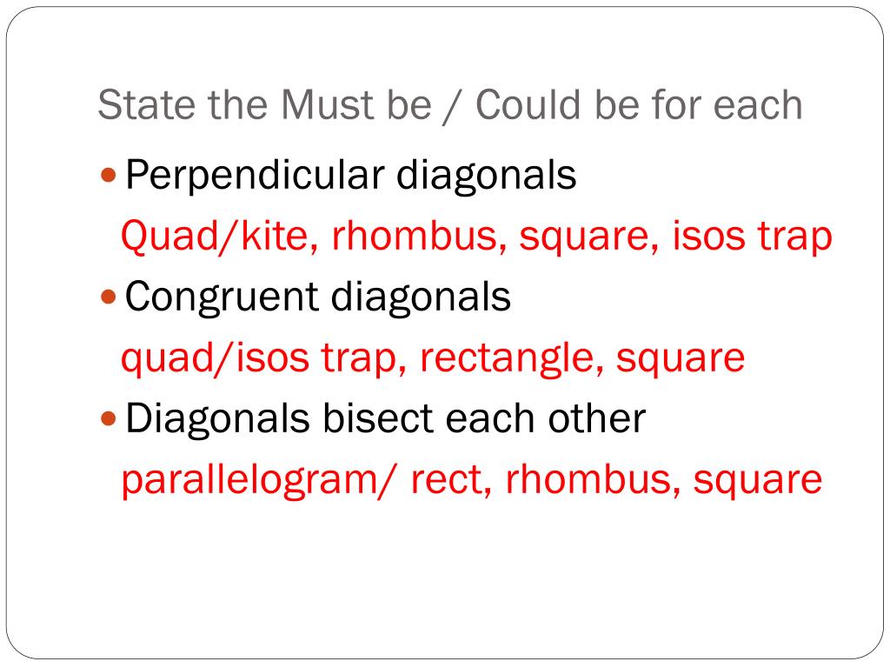890x668 pixels.
Task: Select the orange bullet before Diagonals bisect
Action: [108, 419]
